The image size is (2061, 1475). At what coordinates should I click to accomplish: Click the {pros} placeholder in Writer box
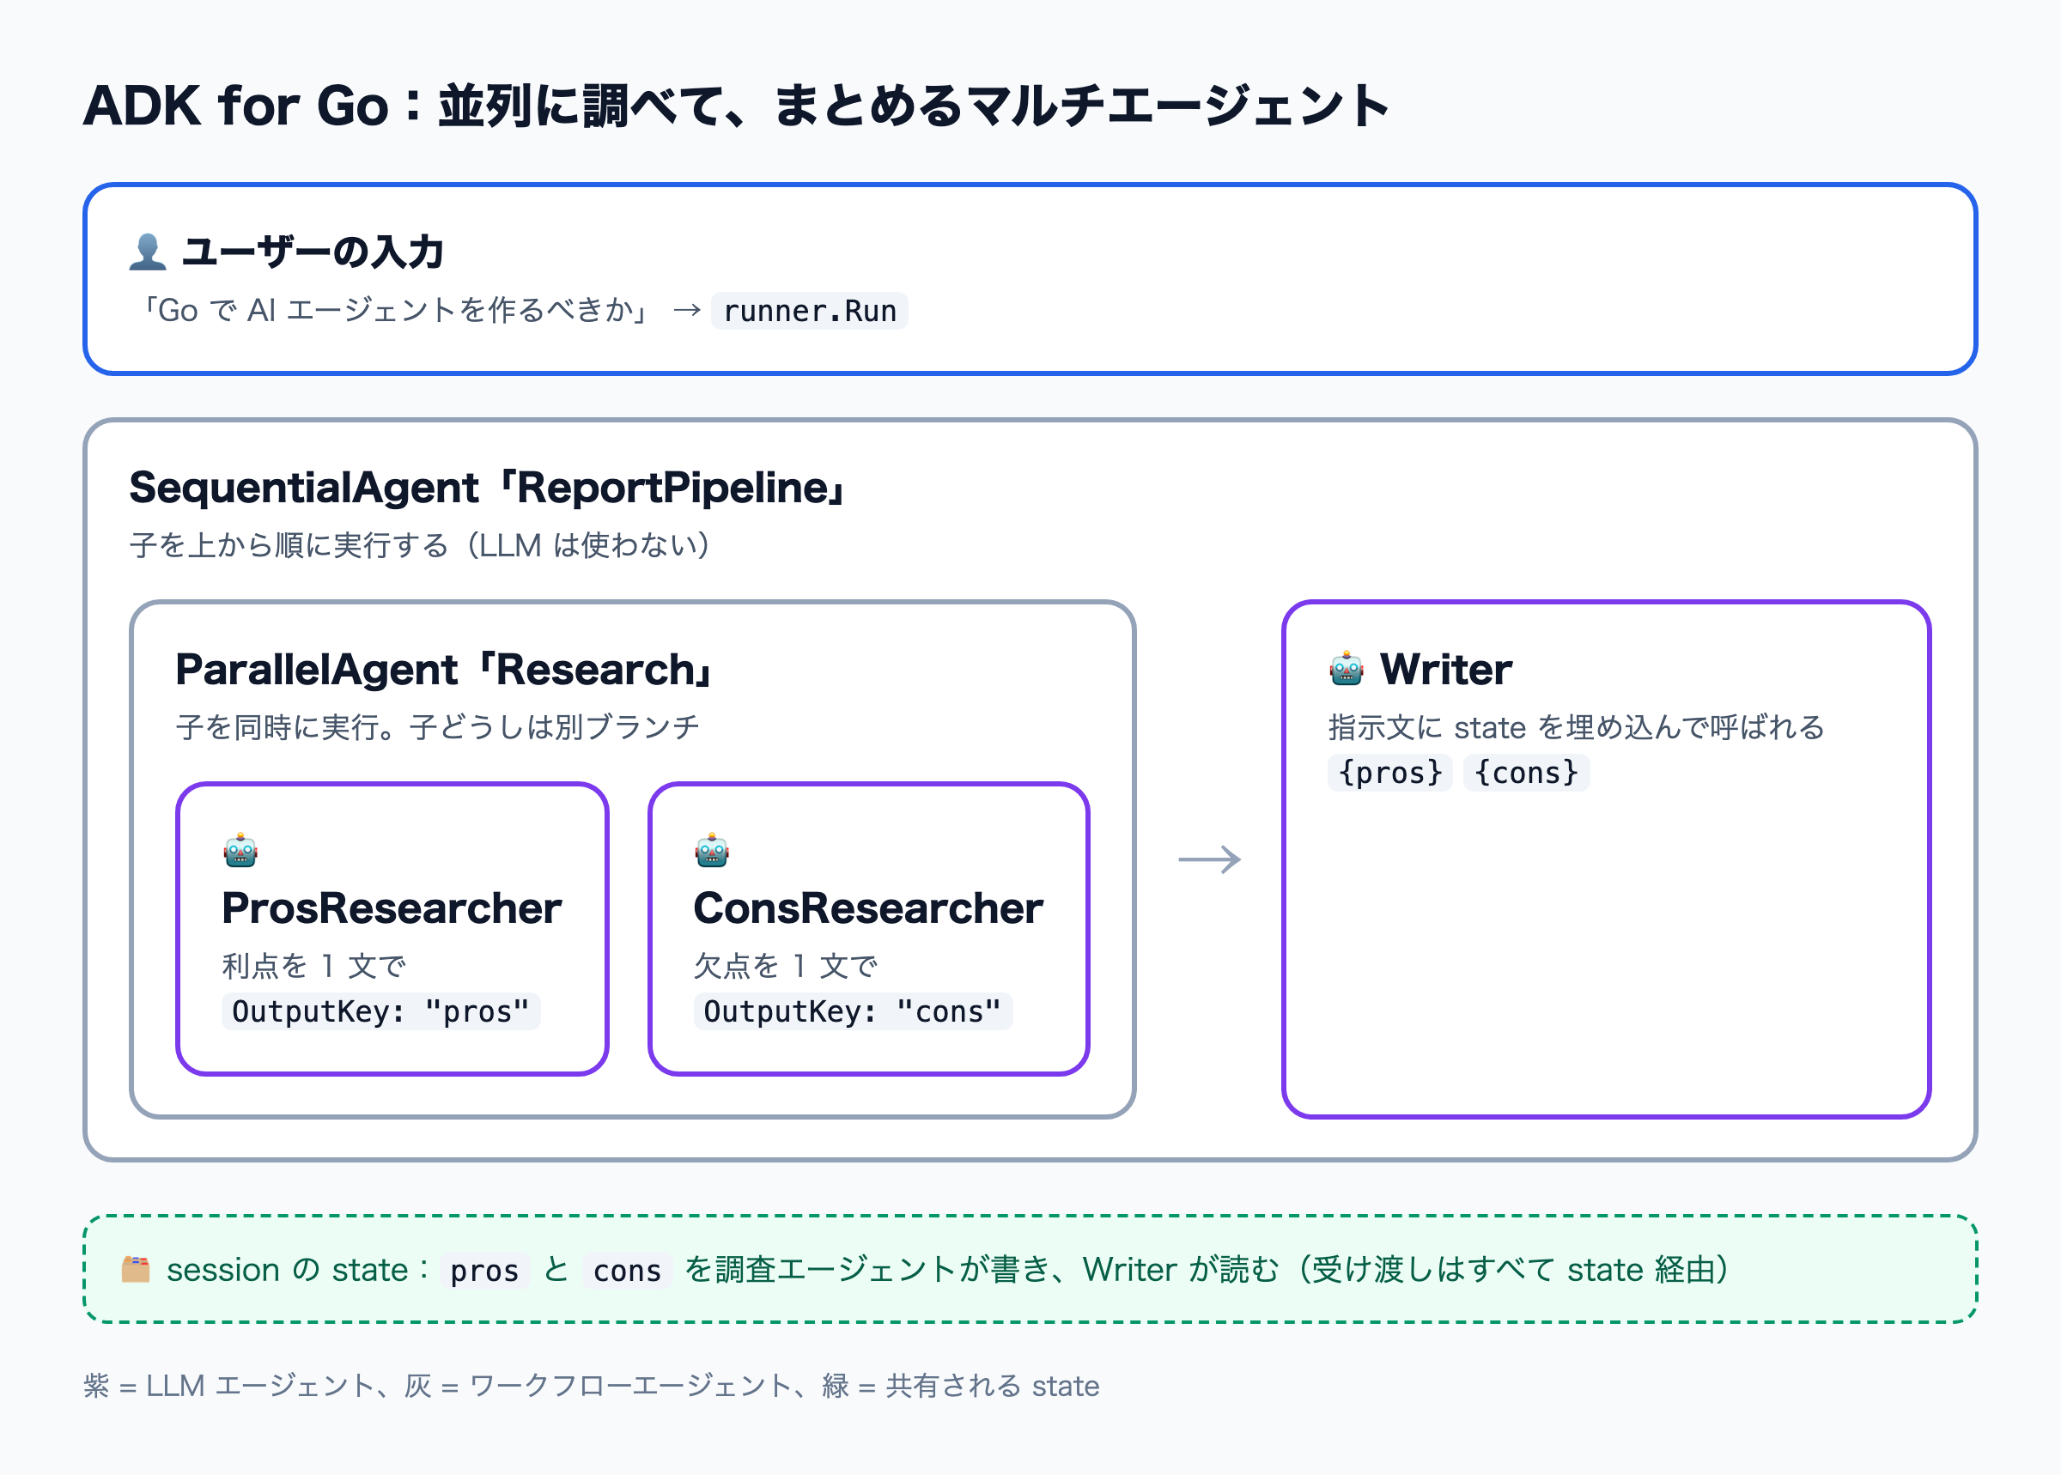[1389, 772]
